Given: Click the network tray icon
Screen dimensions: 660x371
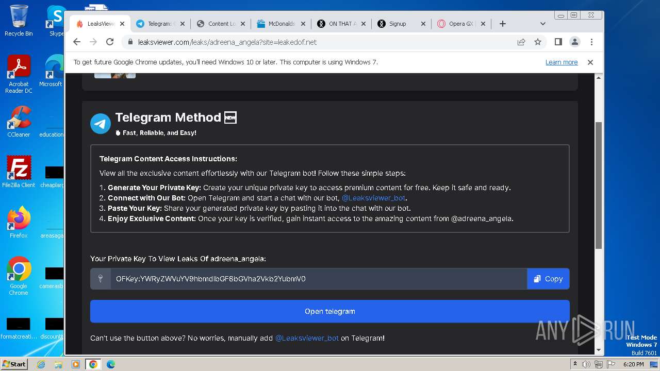Looking at the screenshot, I should click(x=599, y=364).
